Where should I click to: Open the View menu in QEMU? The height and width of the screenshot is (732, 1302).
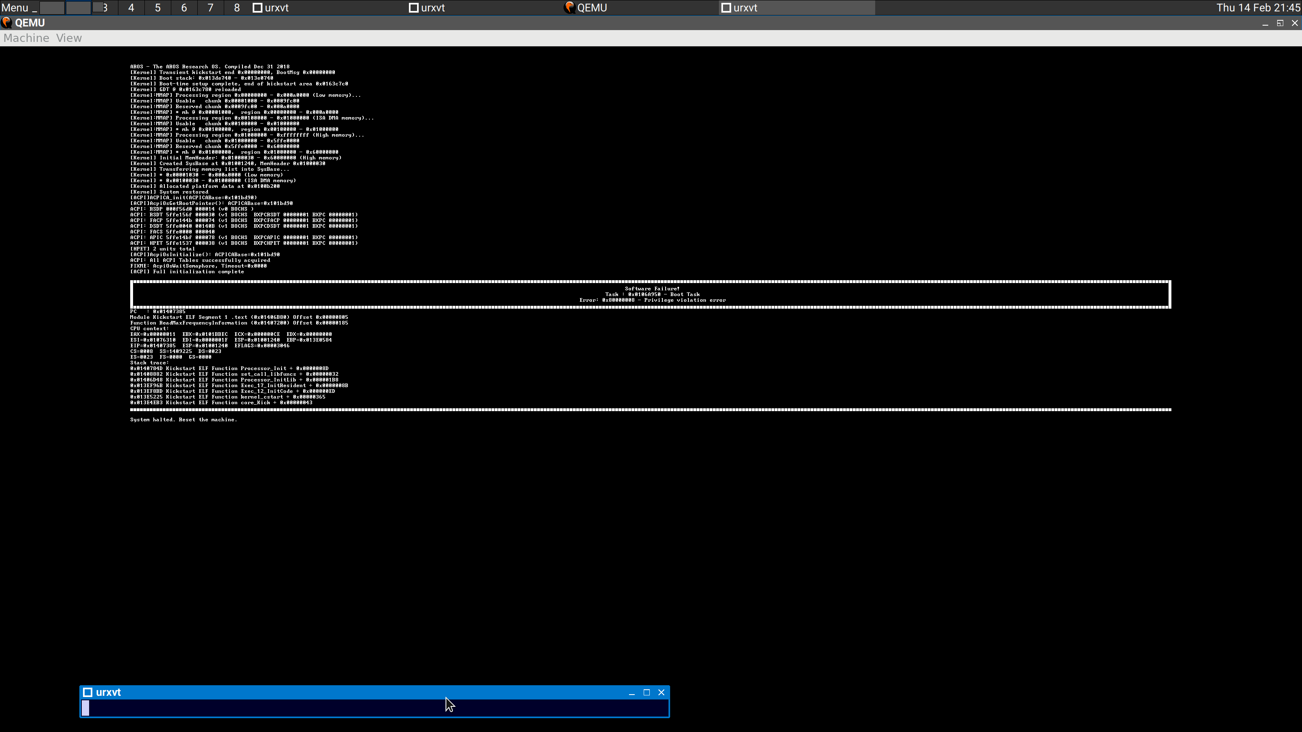click(69, 38)
